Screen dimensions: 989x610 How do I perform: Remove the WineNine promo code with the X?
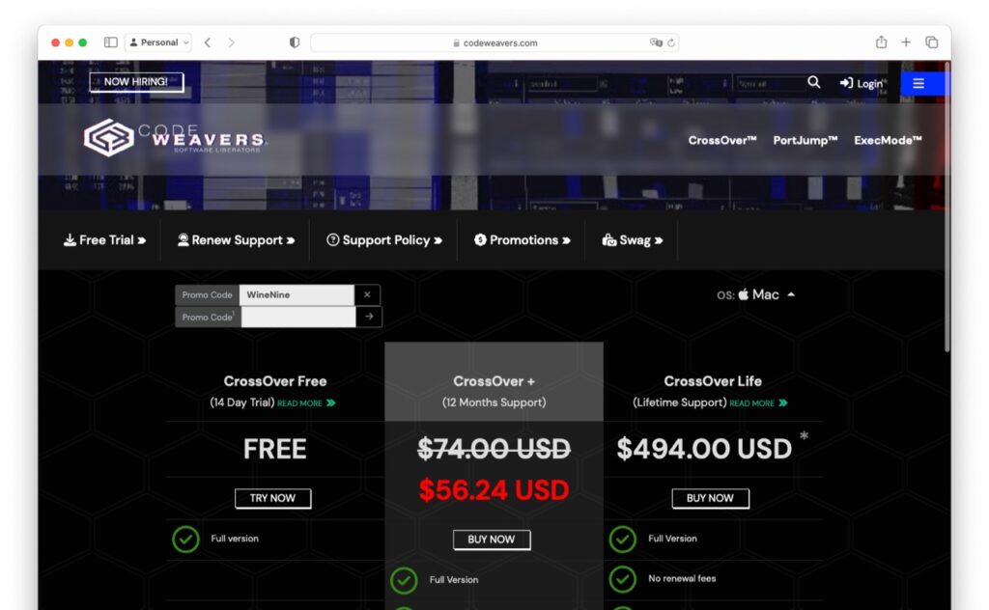tap(366, 294)
